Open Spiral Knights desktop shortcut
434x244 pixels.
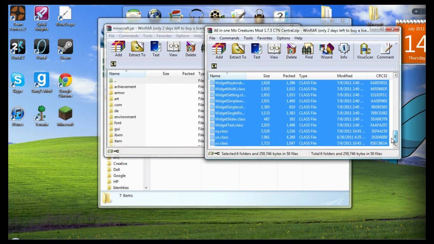click(x=41, y=19)
